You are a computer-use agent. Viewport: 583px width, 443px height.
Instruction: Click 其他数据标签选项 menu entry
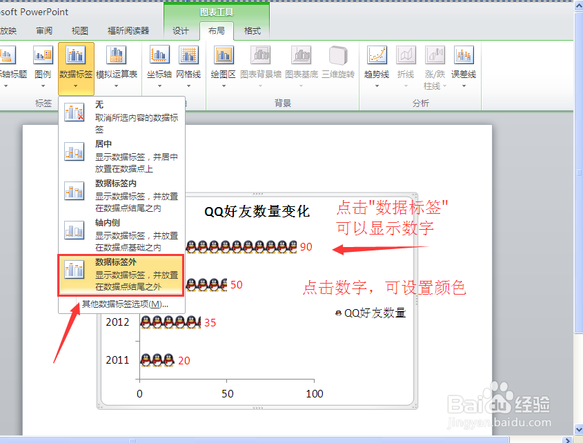(123, 304)
